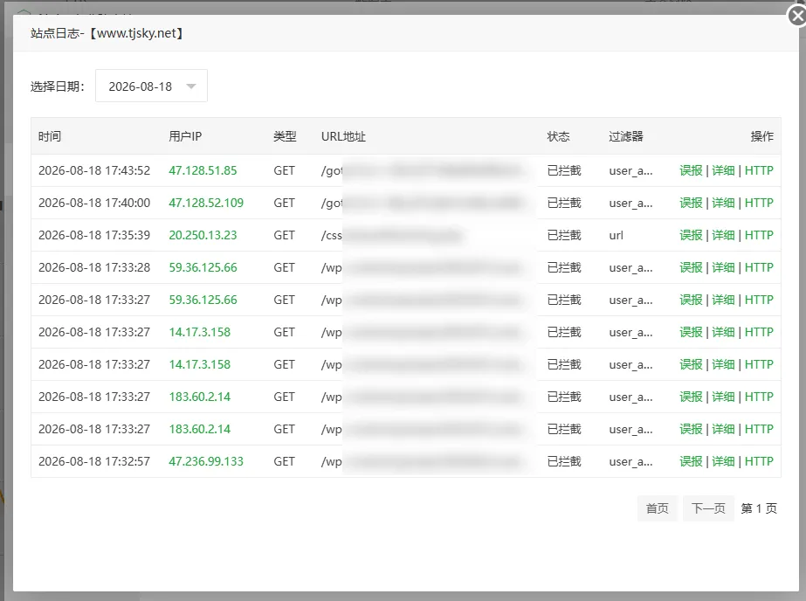Click timestamp 2026-08-18 17:43:52

pos(94,170)
